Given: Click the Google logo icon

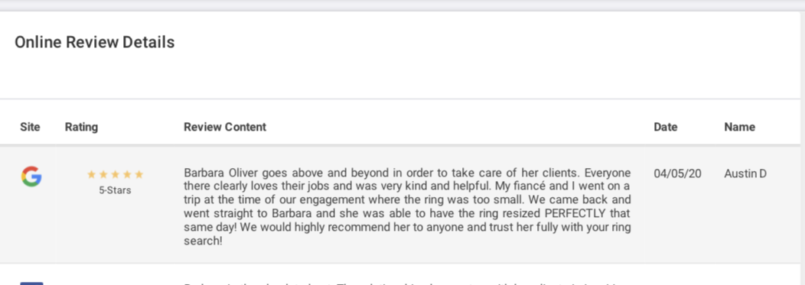Looking at the screenshot, I should point(31,177).
